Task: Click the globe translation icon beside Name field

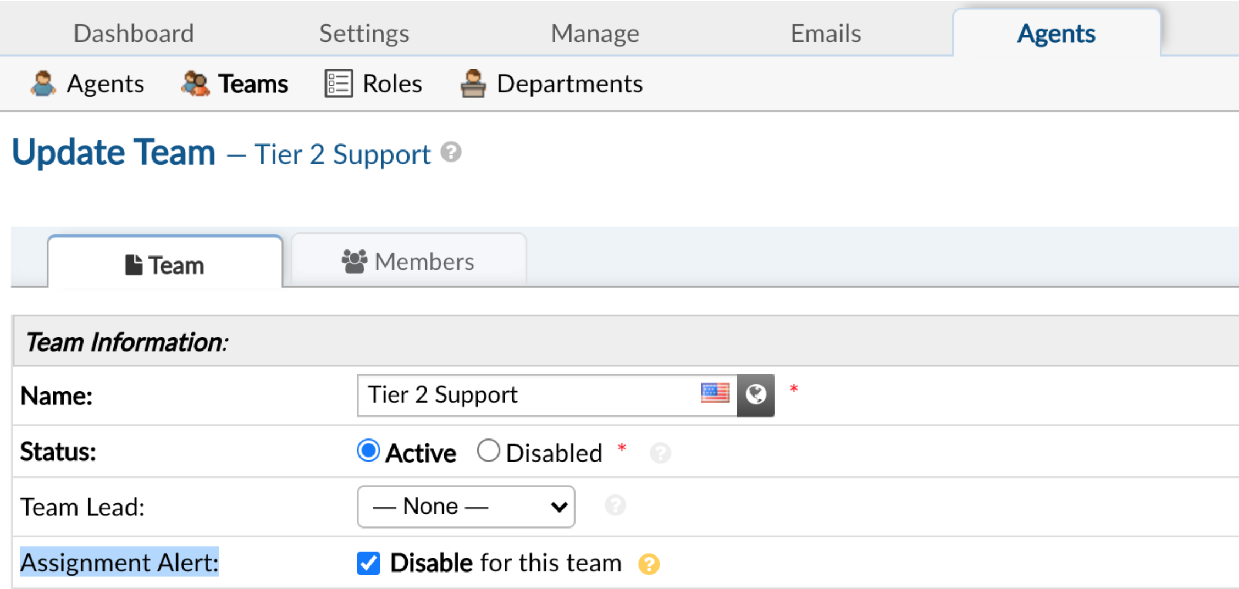Action: 756,394
